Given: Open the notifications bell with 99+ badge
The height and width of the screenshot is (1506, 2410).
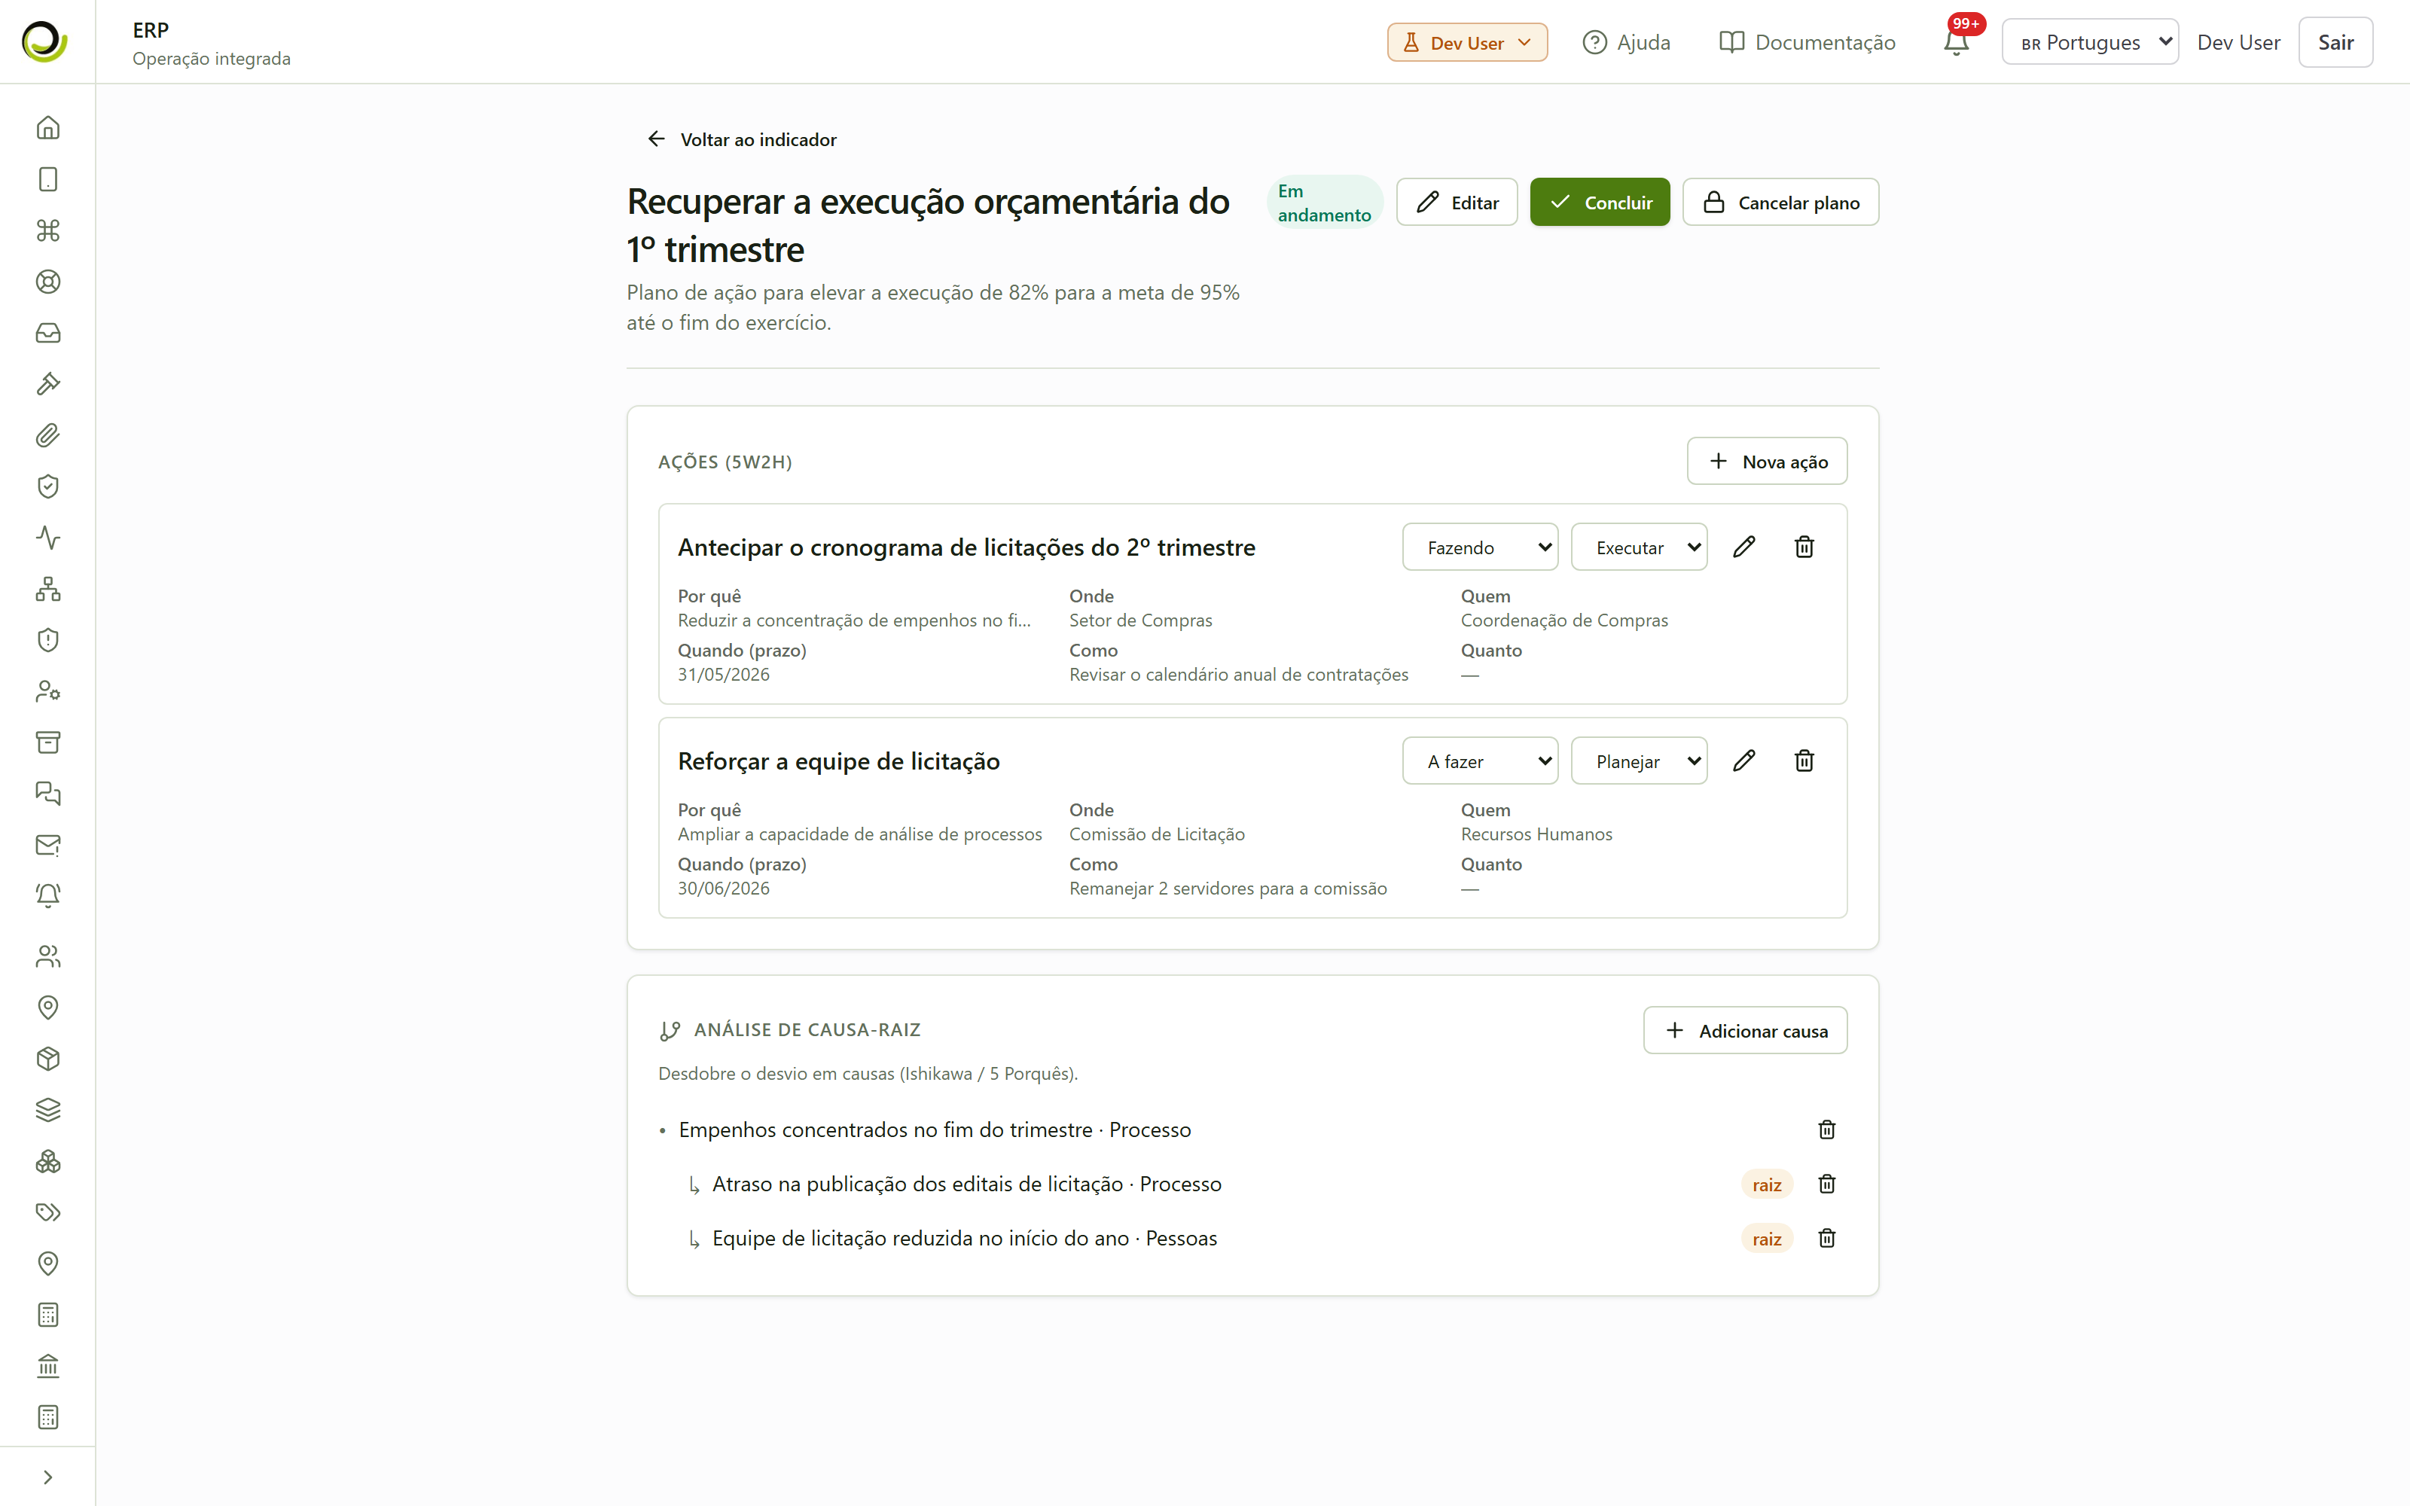Looking at the screenshot, I should pos(1957,42).
